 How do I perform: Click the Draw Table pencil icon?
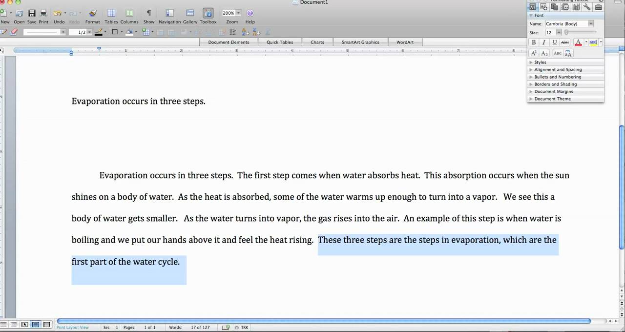[3, 32]
